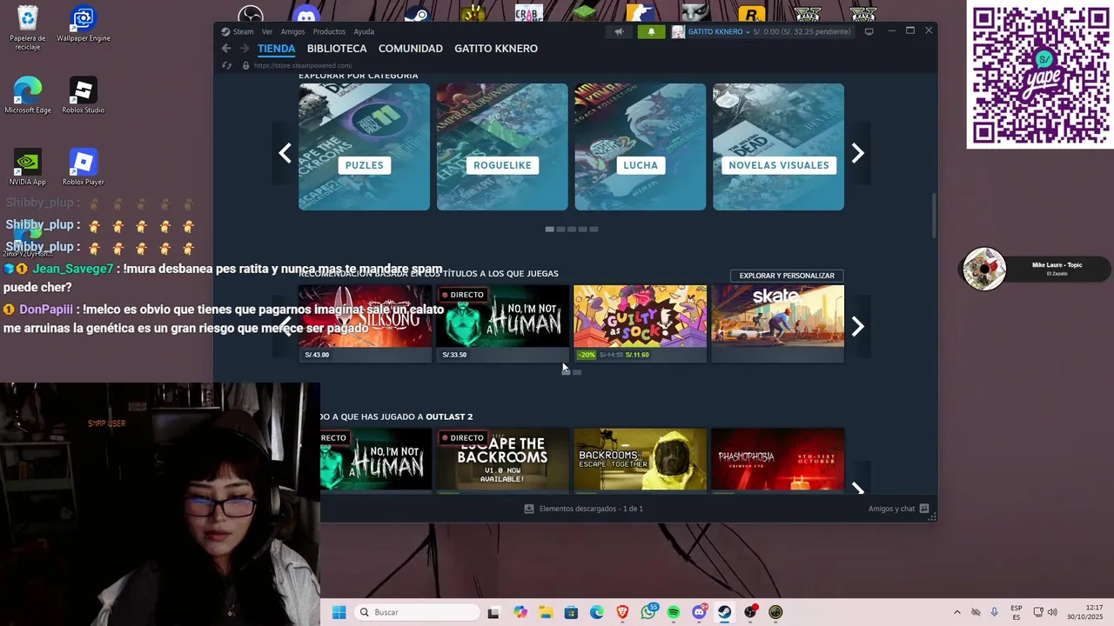Click the Steam page vertical scrollbar
This screenshot has width=1114, height=626.
[934, 216]
